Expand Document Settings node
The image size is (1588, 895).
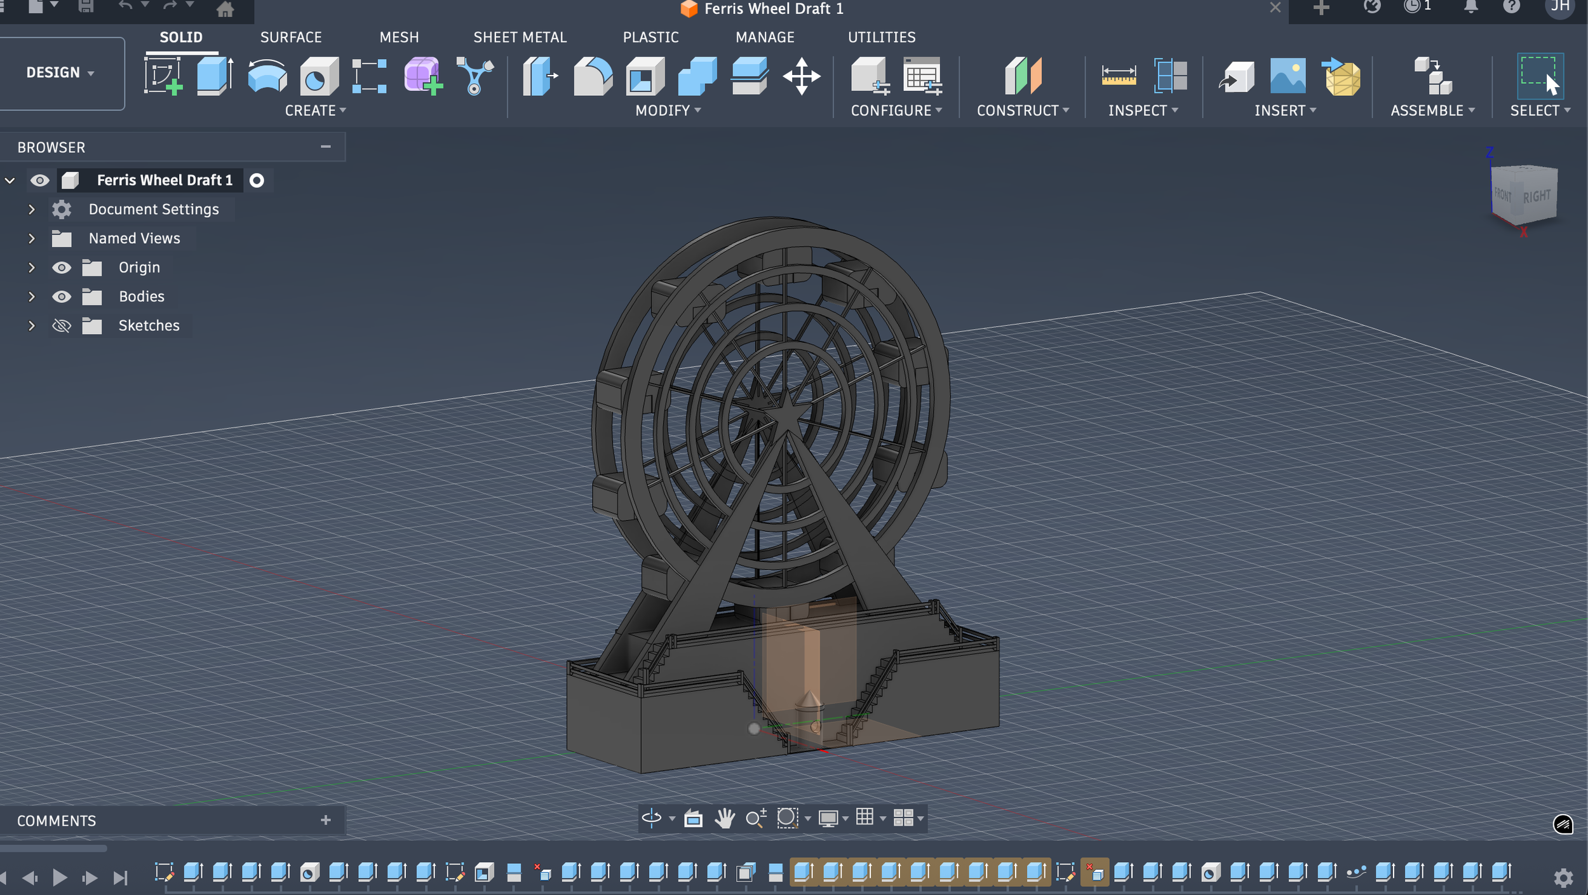[31, 209]
